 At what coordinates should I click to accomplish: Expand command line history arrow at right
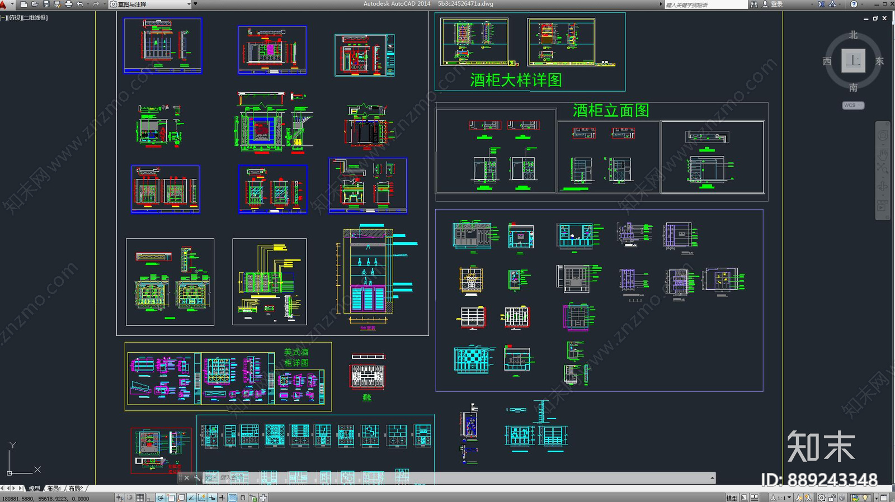click(x=712, y=478)
